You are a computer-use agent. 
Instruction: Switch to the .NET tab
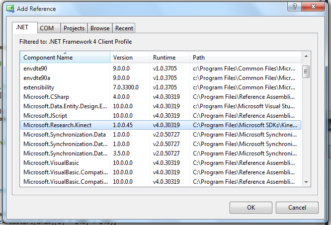click(25, 28)
